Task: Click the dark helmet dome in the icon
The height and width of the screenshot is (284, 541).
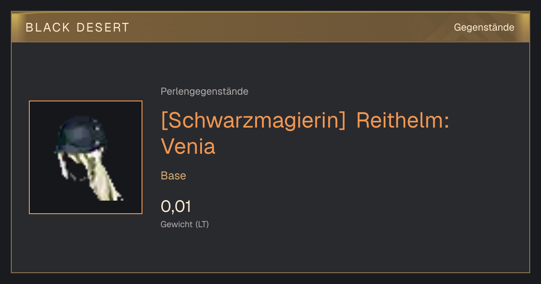Action: pos(81,135)
